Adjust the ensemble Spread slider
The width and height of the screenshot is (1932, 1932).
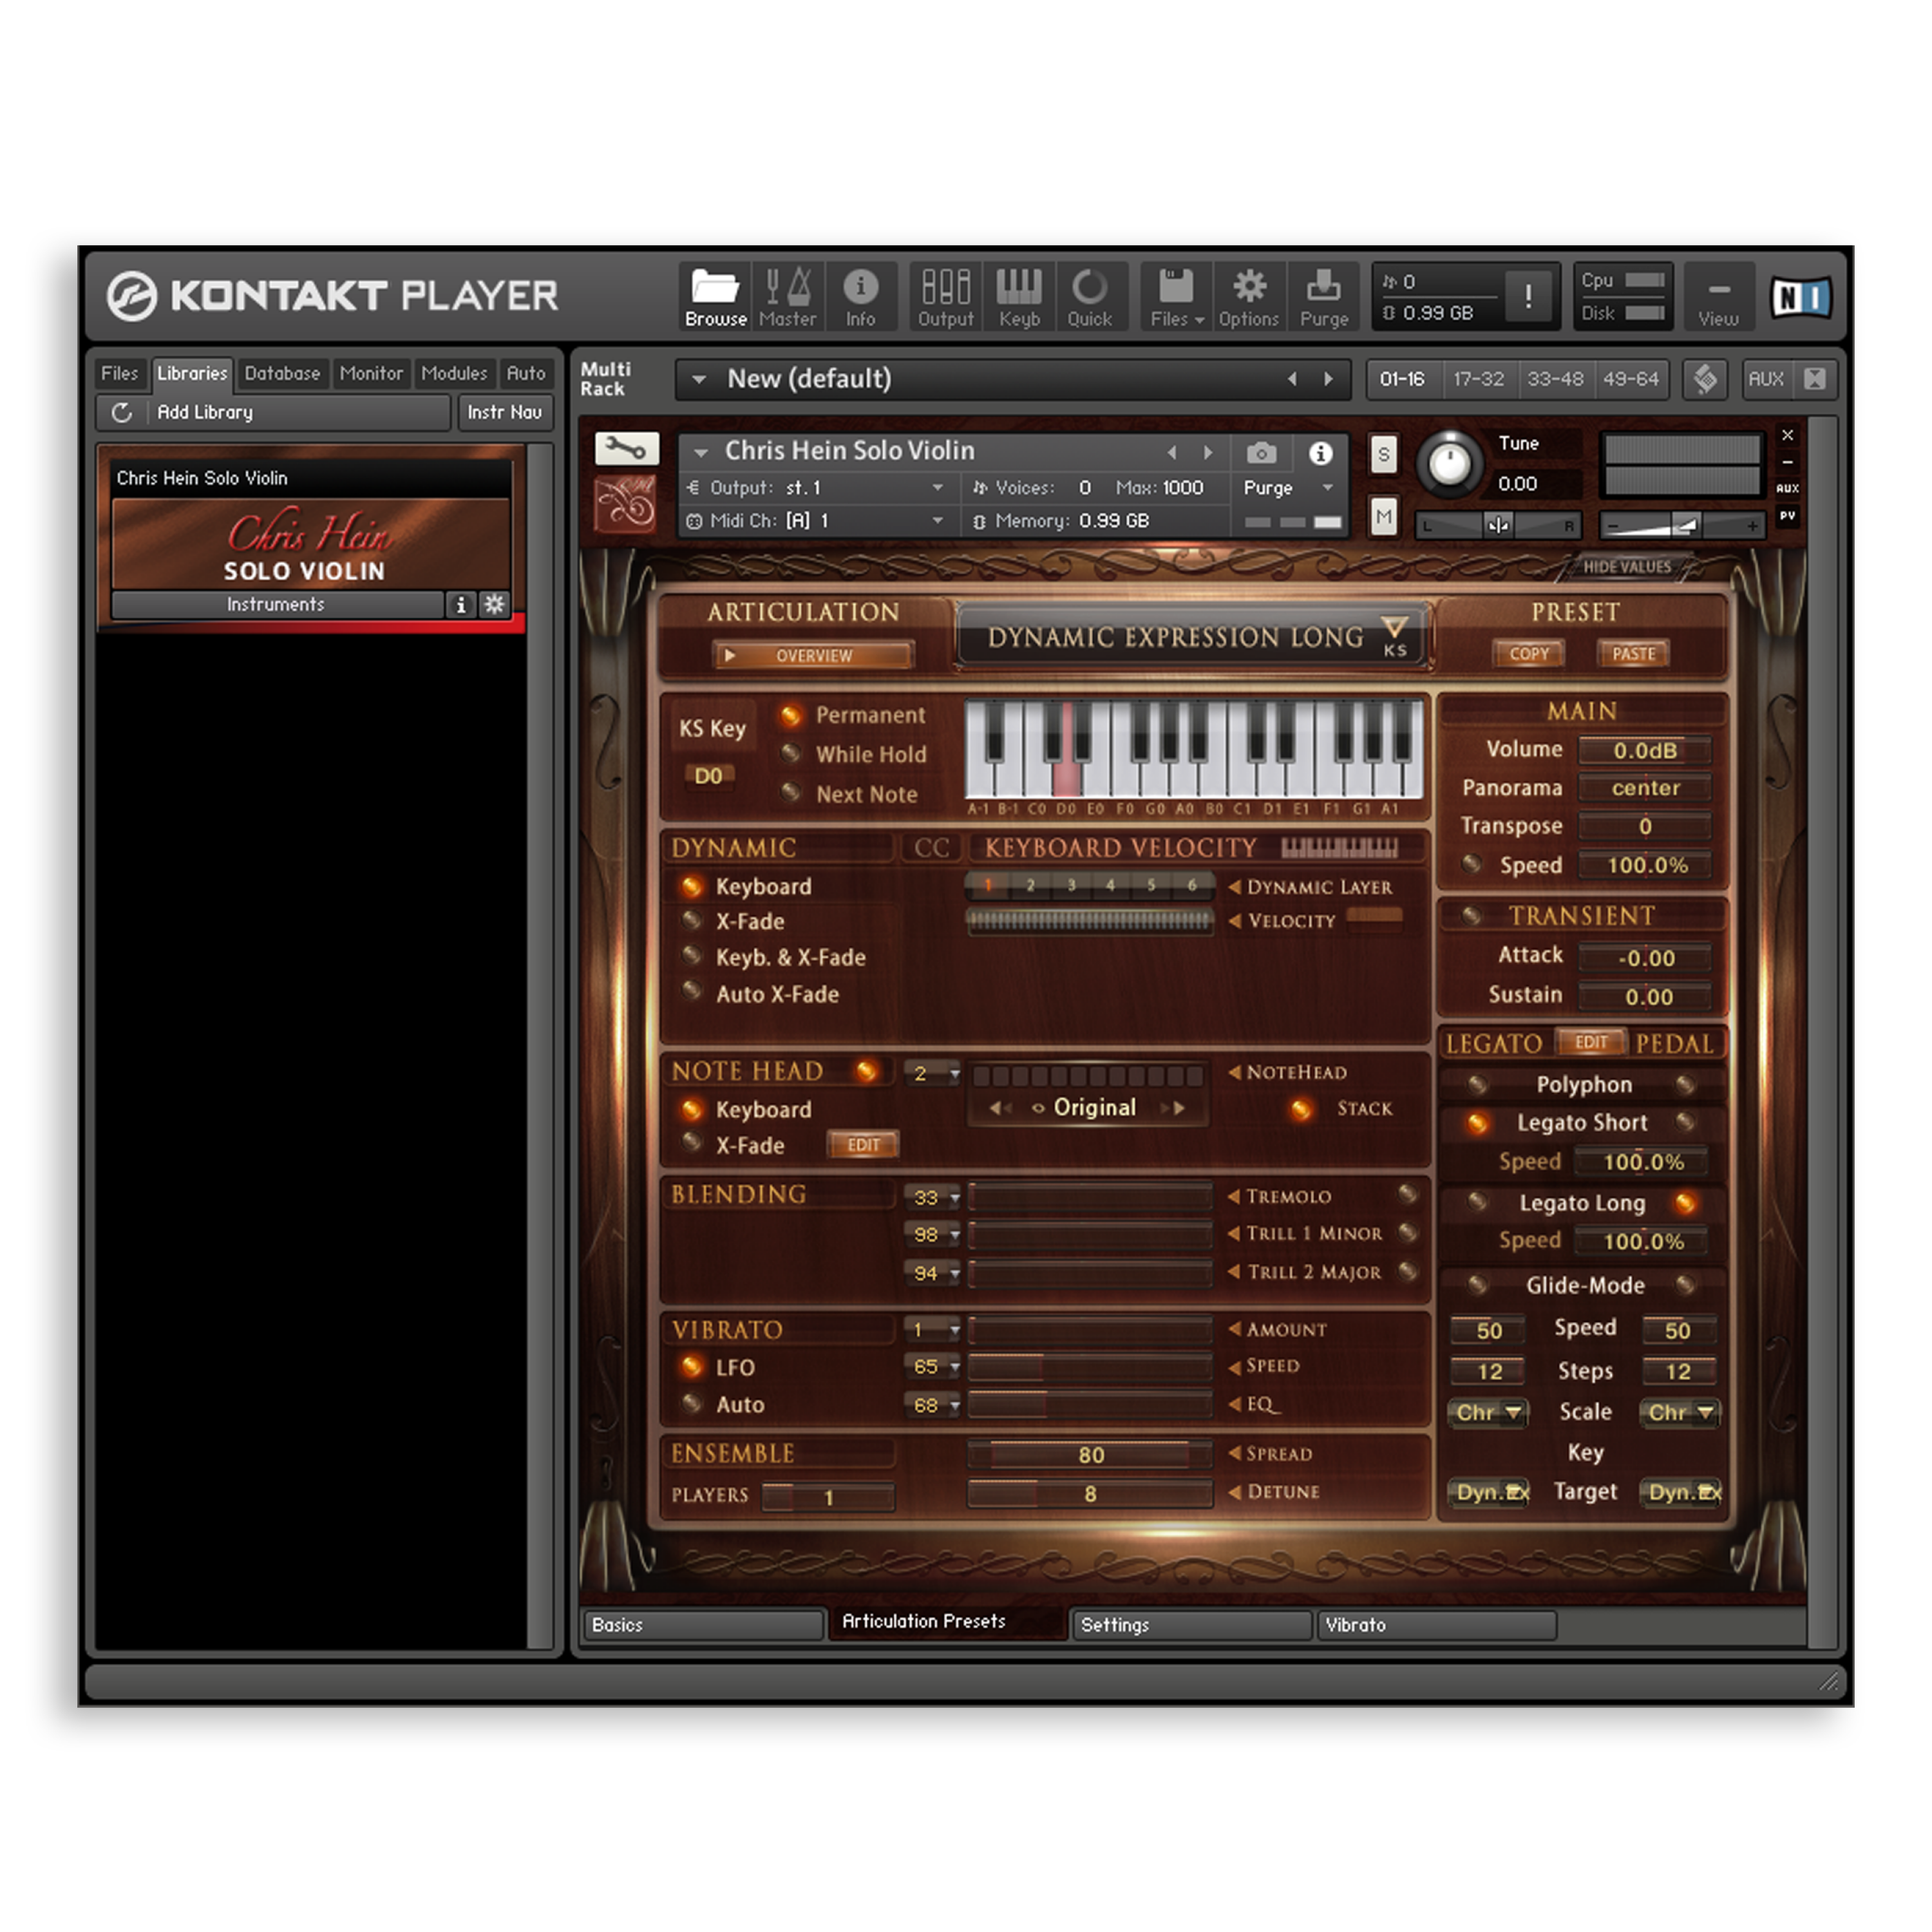click(x=1090, y=1454)
